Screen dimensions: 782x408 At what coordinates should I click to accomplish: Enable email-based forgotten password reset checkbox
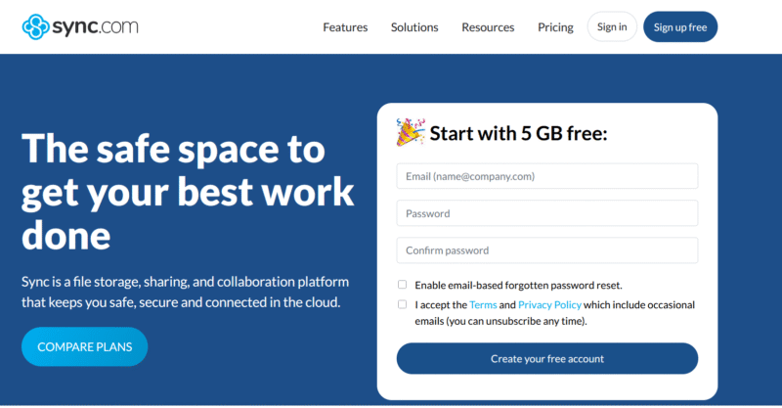402,285
